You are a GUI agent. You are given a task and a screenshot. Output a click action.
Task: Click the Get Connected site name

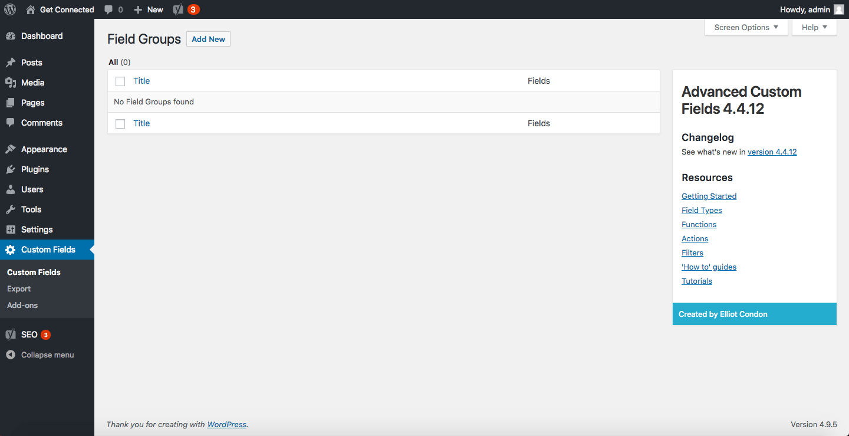point(67,9)
